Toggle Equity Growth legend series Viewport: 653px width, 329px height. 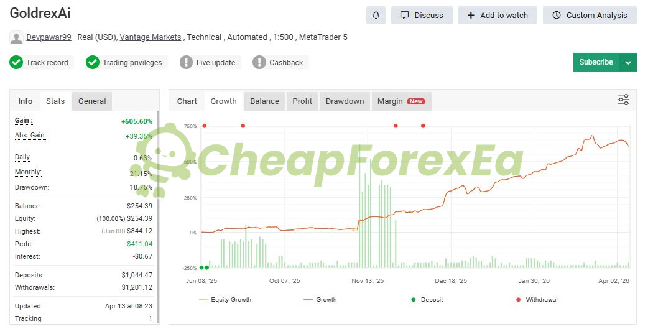pos(225,299)
